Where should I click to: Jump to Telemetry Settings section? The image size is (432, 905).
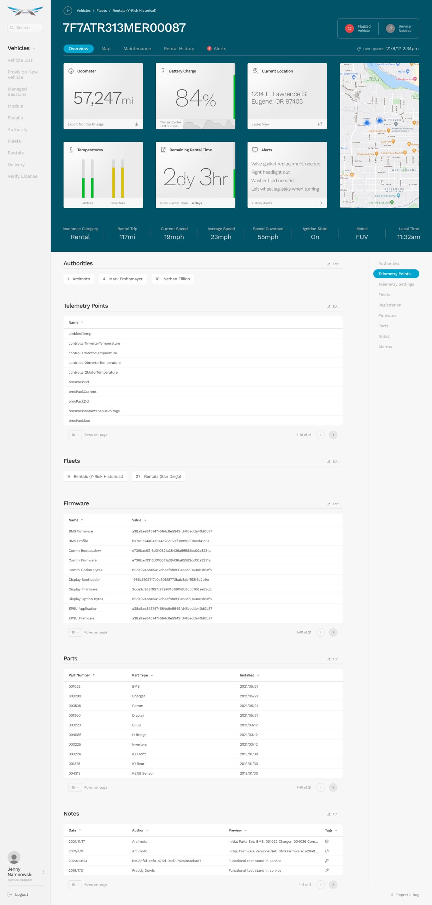(396, 284)
